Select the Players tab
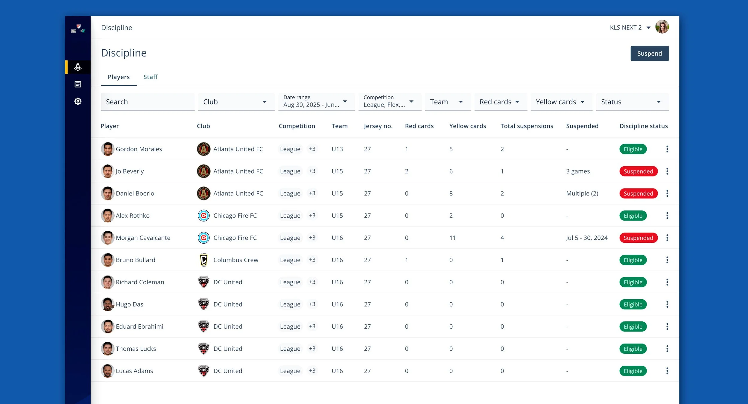This screenshot has height=404, width=748. 118,77
